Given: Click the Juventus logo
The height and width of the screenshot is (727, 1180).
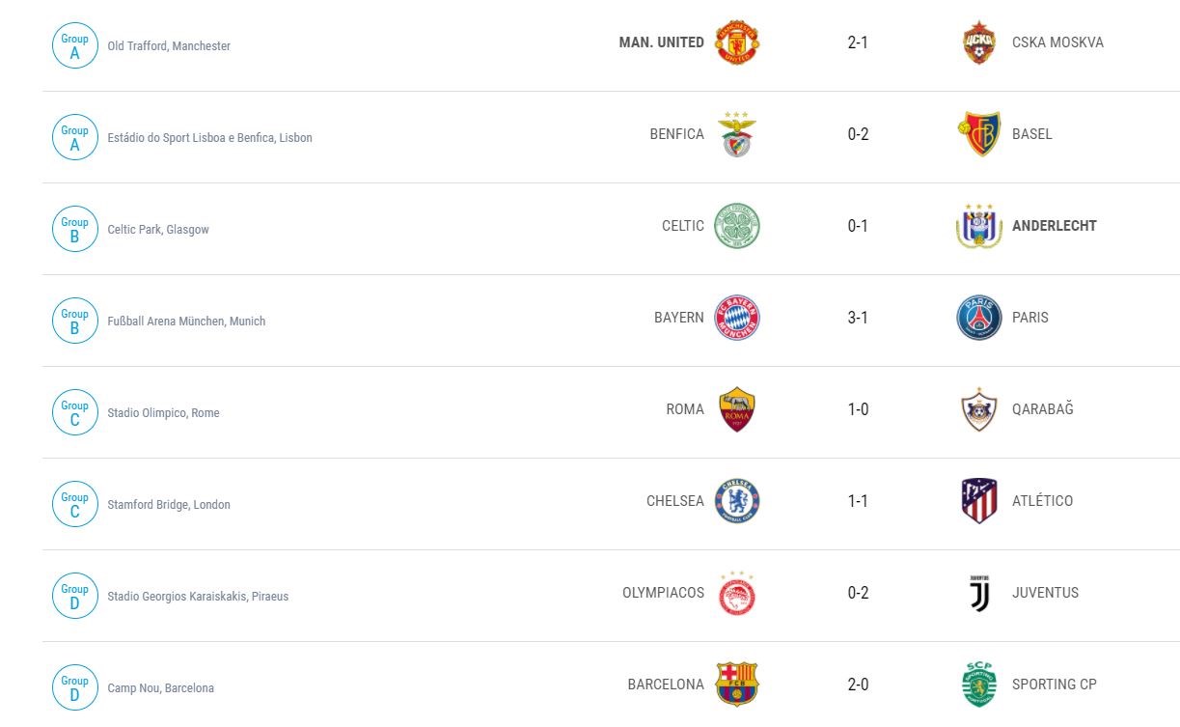Looking at the screenshot, I should (979, 593).
